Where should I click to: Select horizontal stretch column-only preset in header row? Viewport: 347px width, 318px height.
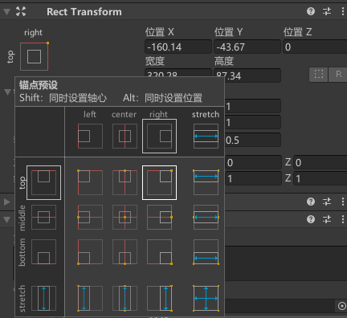(206, 136)
